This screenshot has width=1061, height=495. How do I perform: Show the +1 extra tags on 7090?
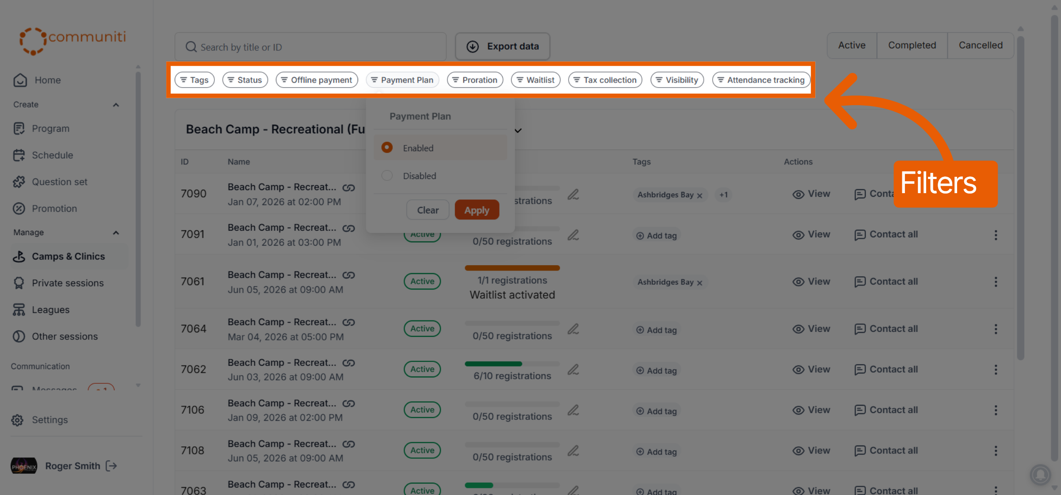(723, 194)
